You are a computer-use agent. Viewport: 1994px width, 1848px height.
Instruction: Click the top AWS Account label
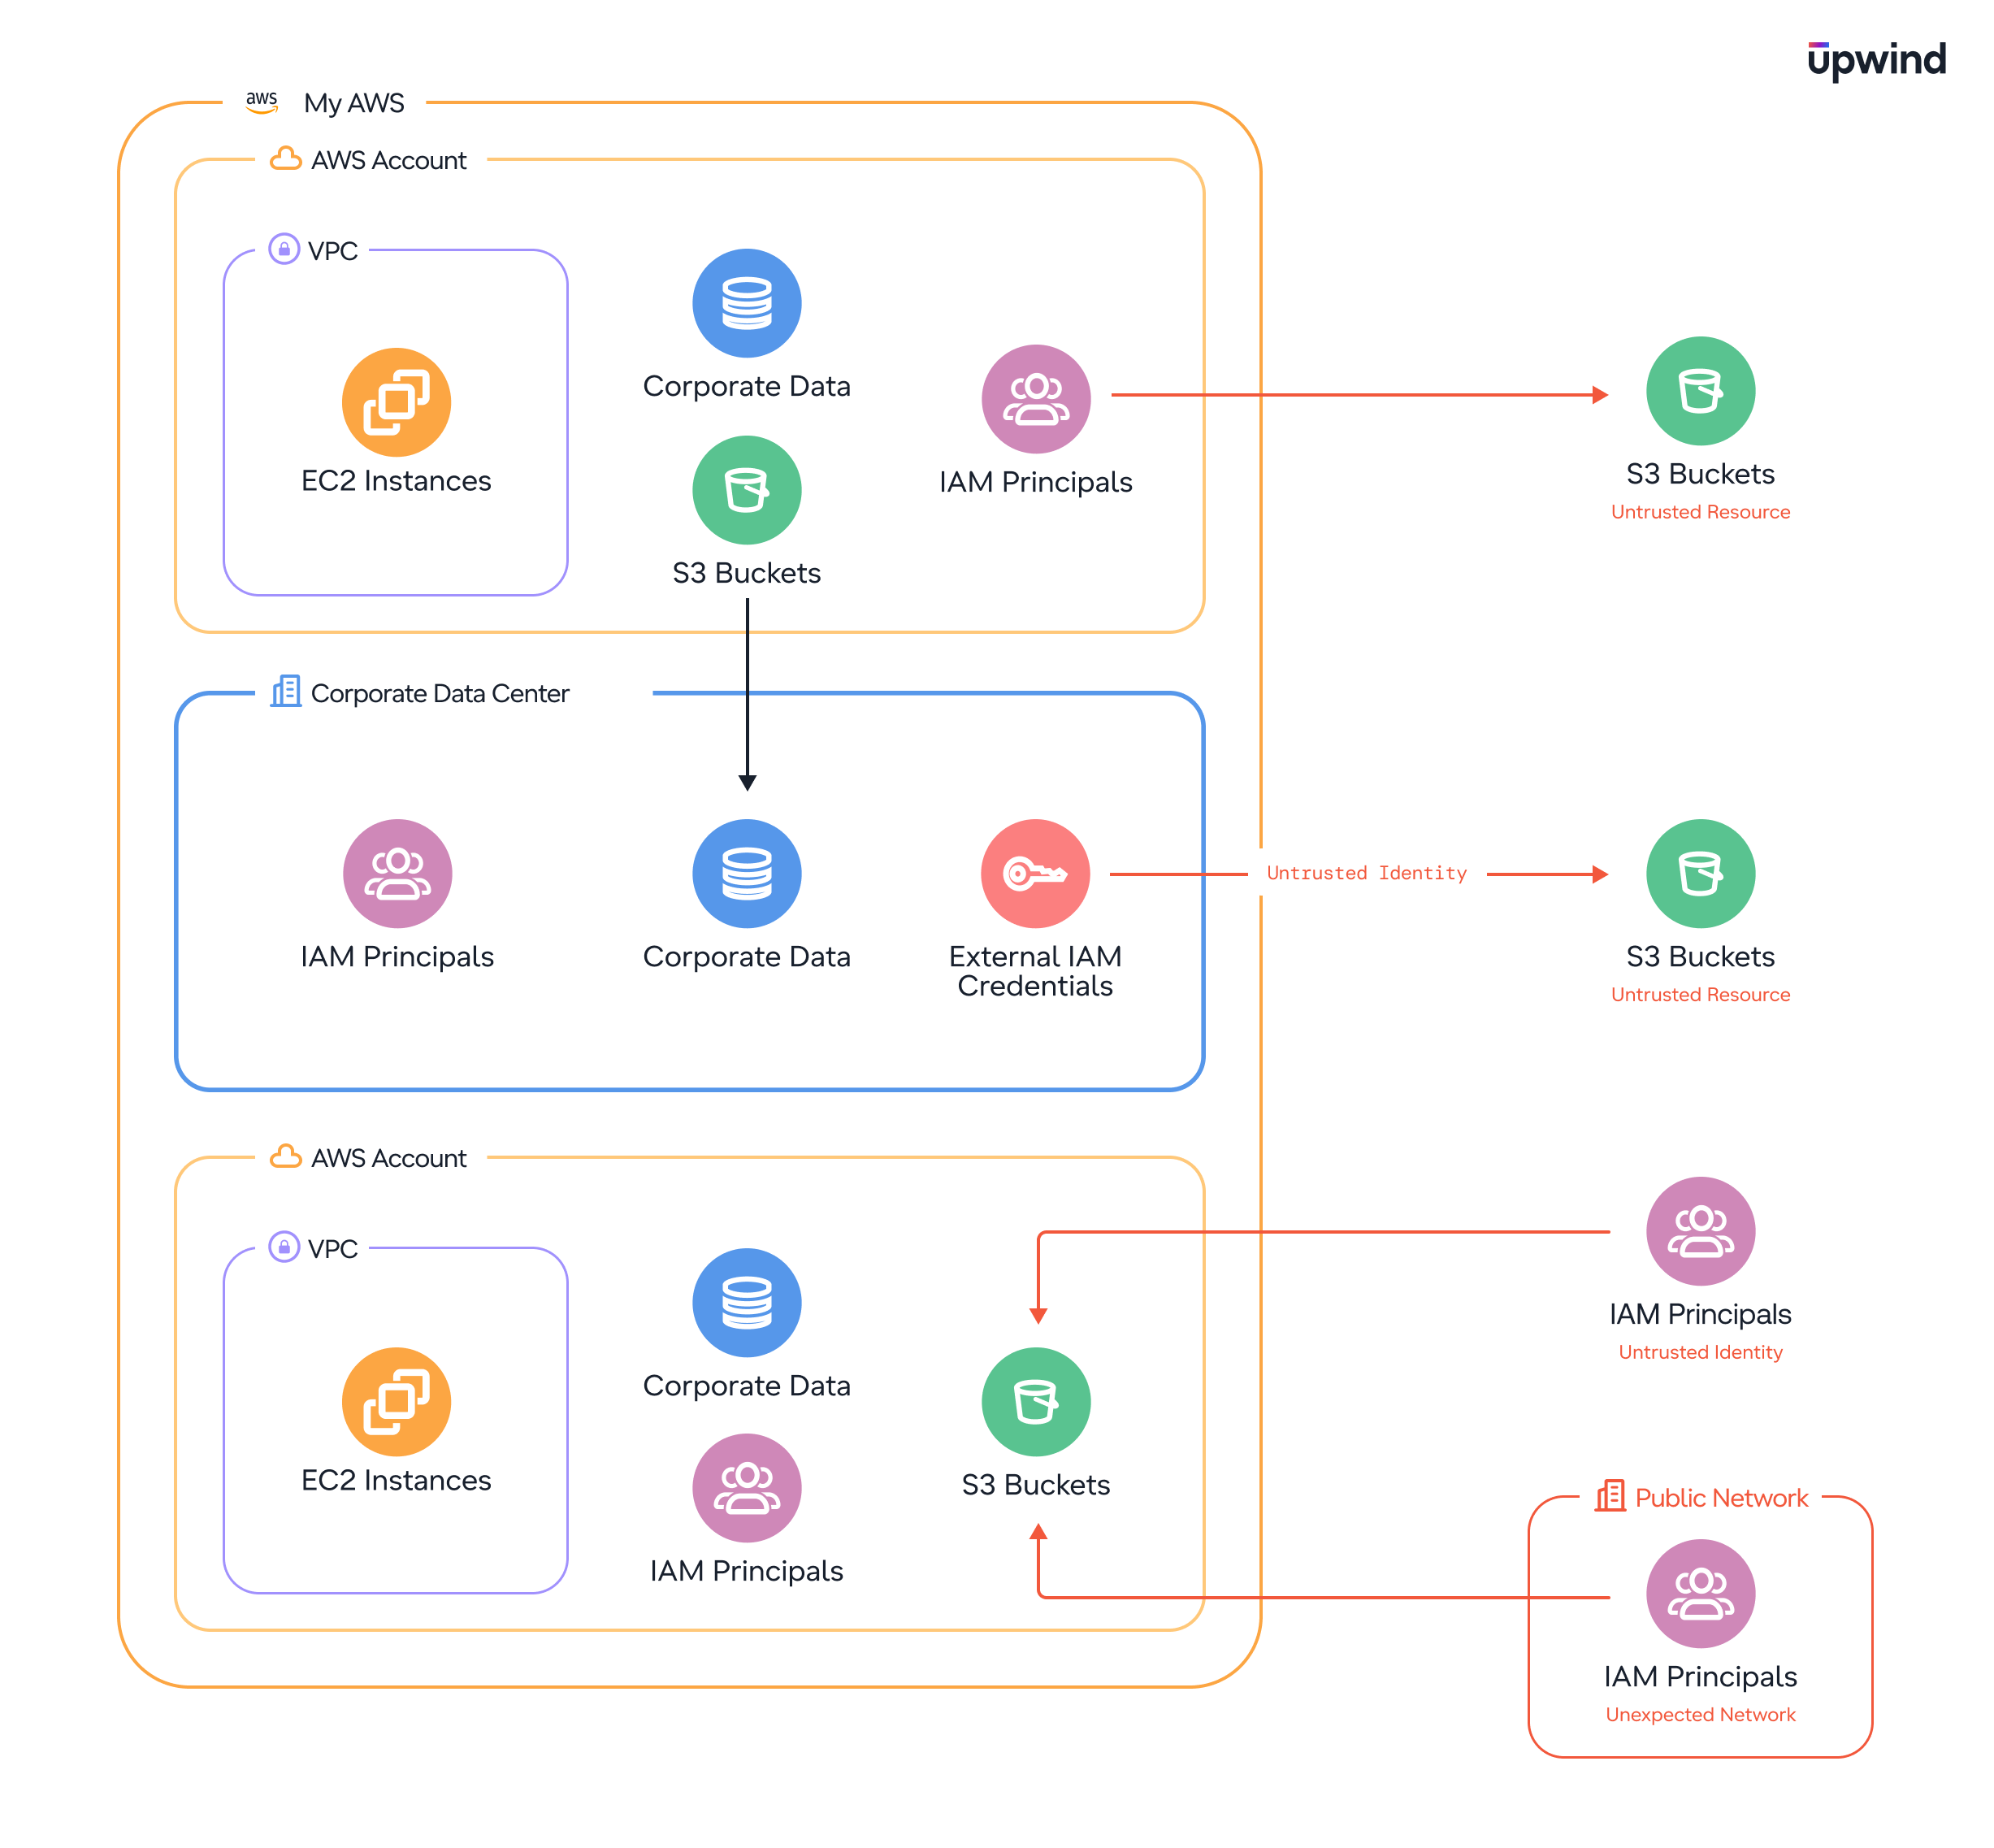(x=389, y=160)
